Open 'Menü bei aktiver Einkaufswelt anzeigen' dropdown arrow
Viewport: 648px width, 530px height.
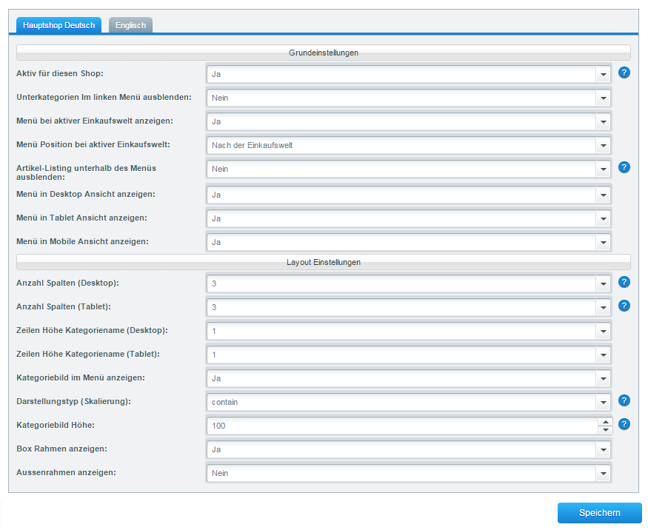(604, 122)
